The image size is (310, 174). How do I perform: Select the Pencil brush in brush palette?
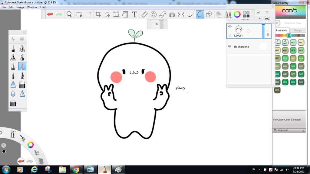coord(13,48)
